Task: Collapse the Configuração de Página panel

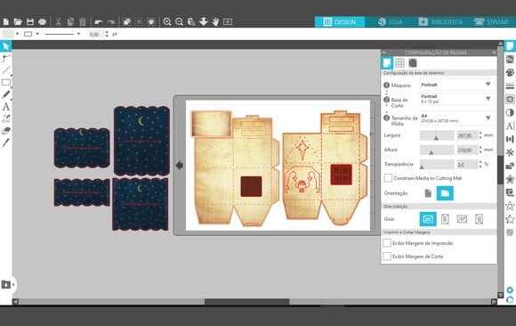Action: click(x=383, y=53)
